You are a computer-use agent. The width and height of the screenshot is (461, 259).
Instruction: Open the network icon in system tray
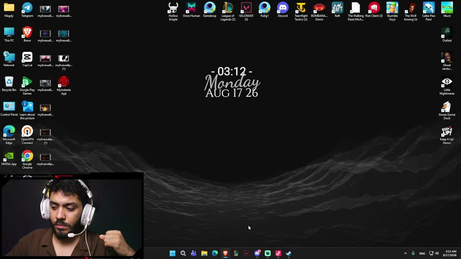pos(431,253)
